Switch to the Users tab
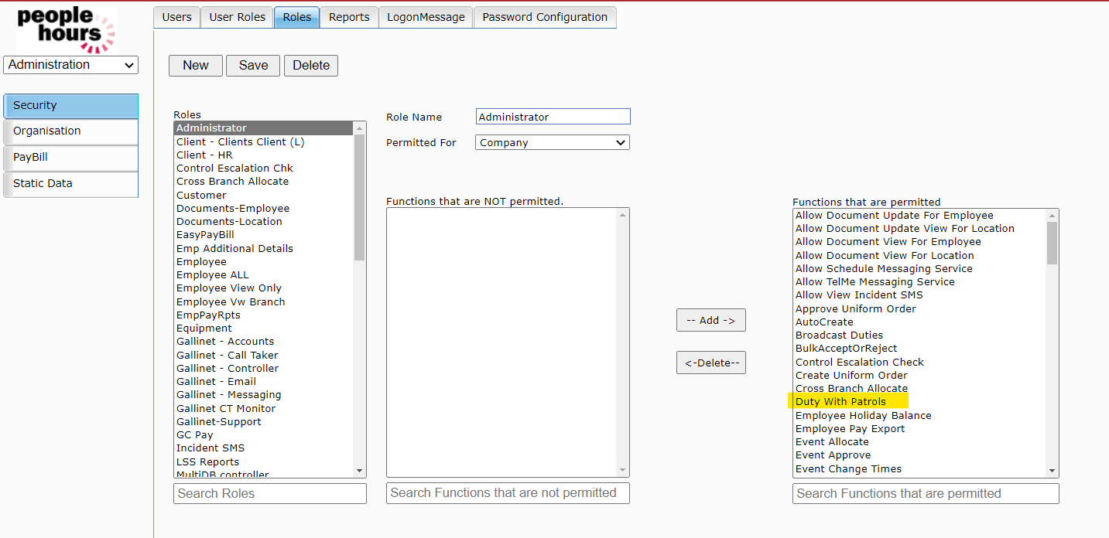 (176, 17)
